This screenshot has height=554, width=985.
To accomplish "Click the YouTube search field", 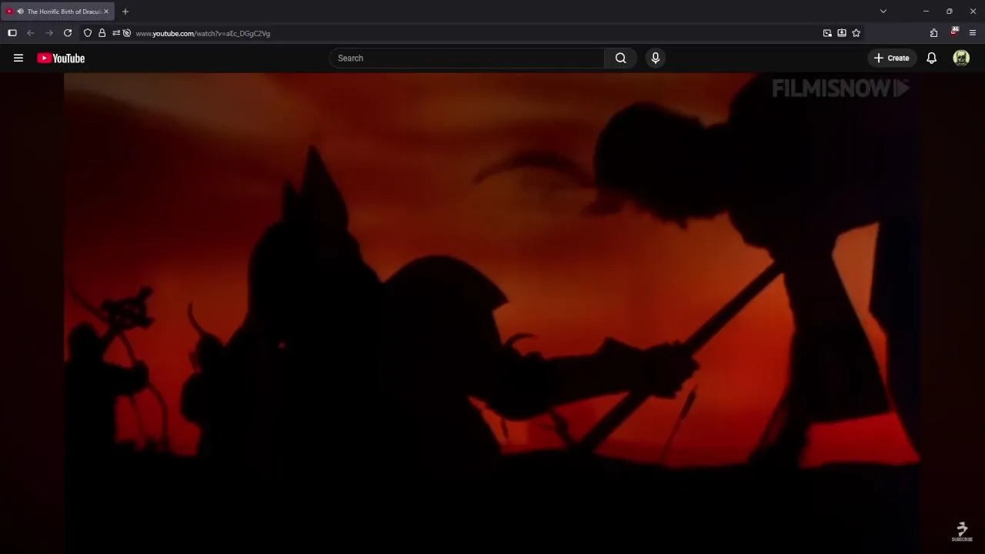I will click(x=467, y=58).
